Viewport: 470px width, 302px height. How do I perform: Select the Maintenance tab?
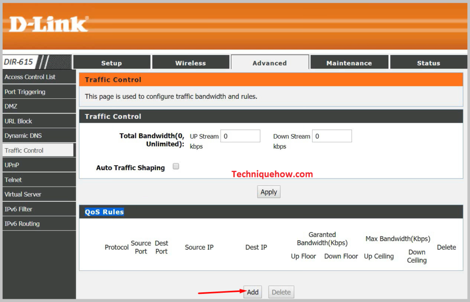pyautogui.click(x=349, y=62)
